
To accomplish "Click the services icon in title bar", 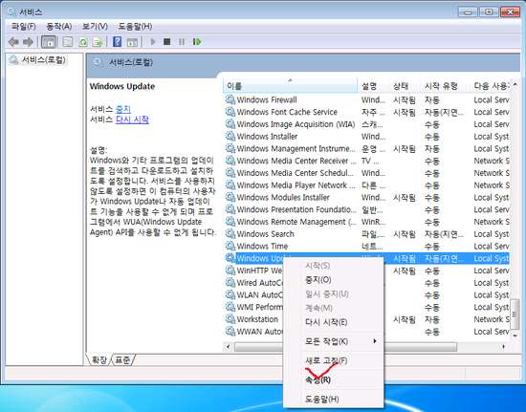I will [11, 12].
